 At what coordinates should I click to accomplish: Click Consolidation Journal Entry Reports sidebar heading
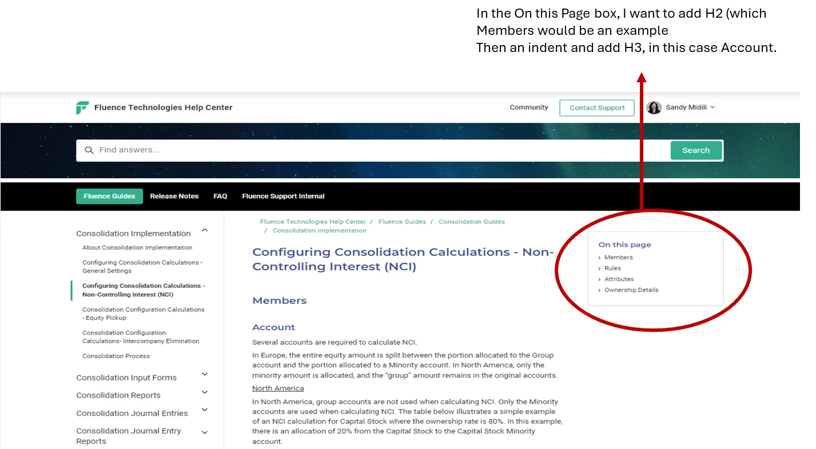point(129,436)
